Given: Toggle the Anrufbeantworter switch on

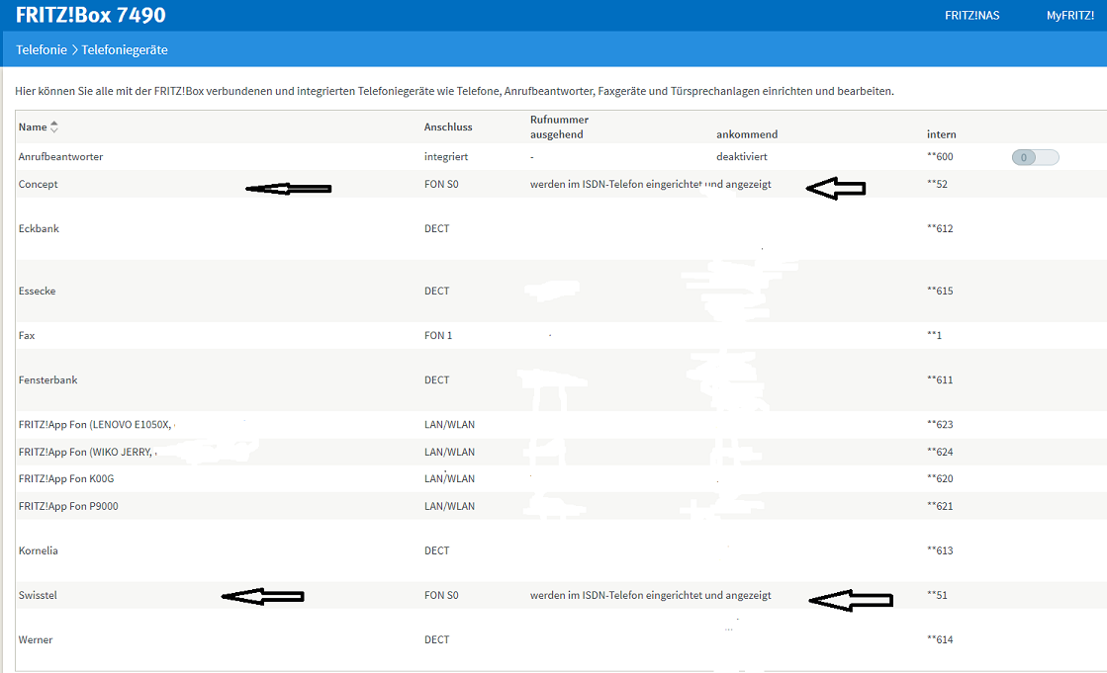Looking at the screenshot, I should click(x=1035, y=157).
